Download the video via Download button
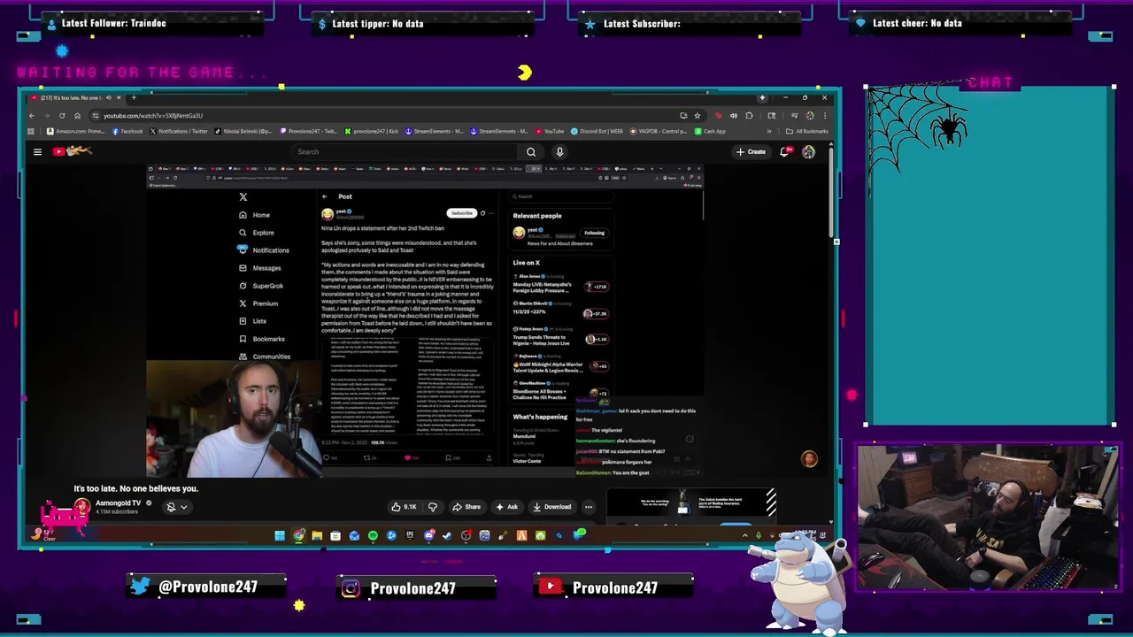Screen dimensions: 1133x637 552,506
